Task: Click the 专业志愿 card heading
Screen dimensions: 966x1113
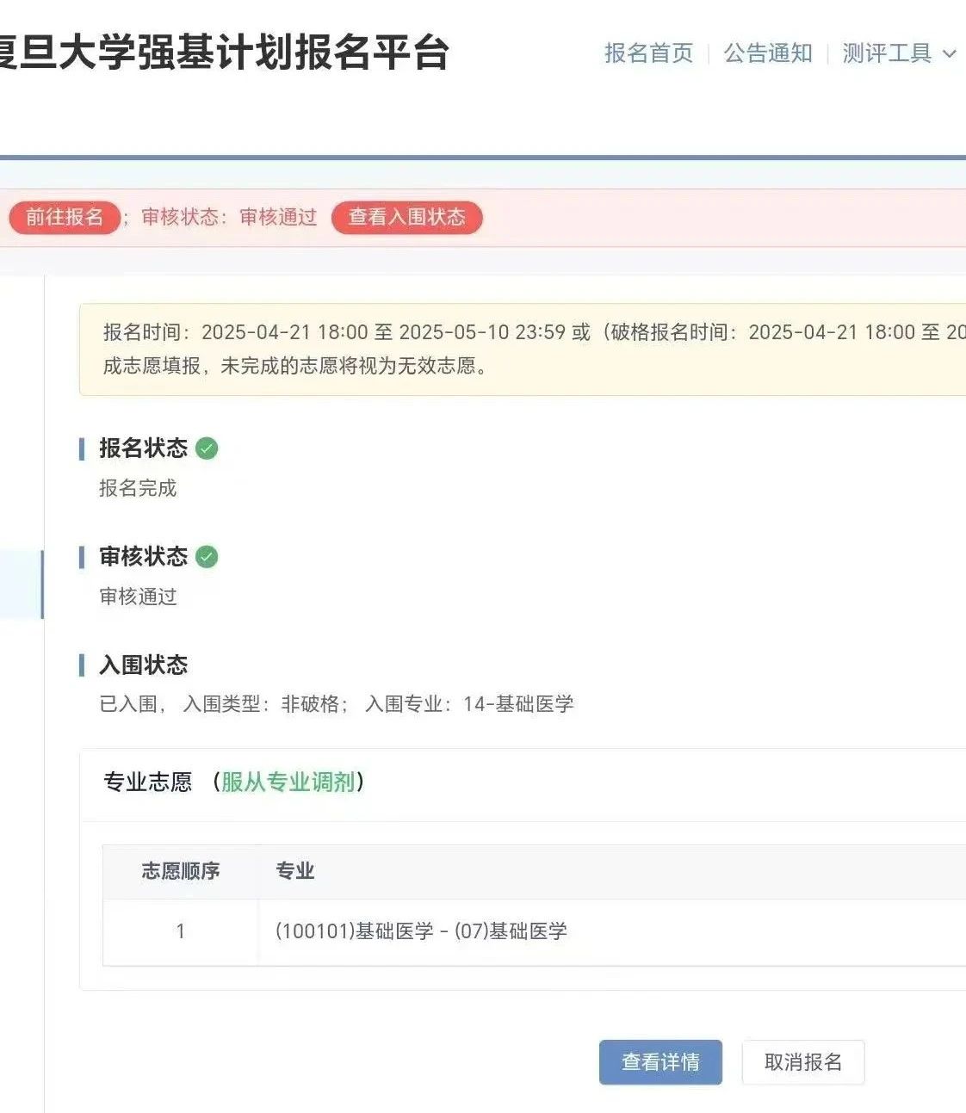Action: coord(147,782)
